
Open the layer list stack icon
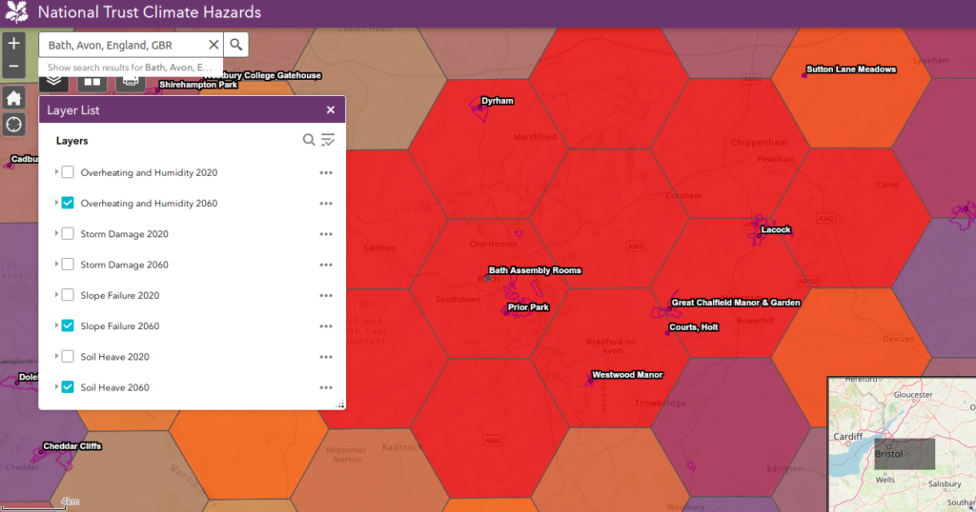coord(54,82)
